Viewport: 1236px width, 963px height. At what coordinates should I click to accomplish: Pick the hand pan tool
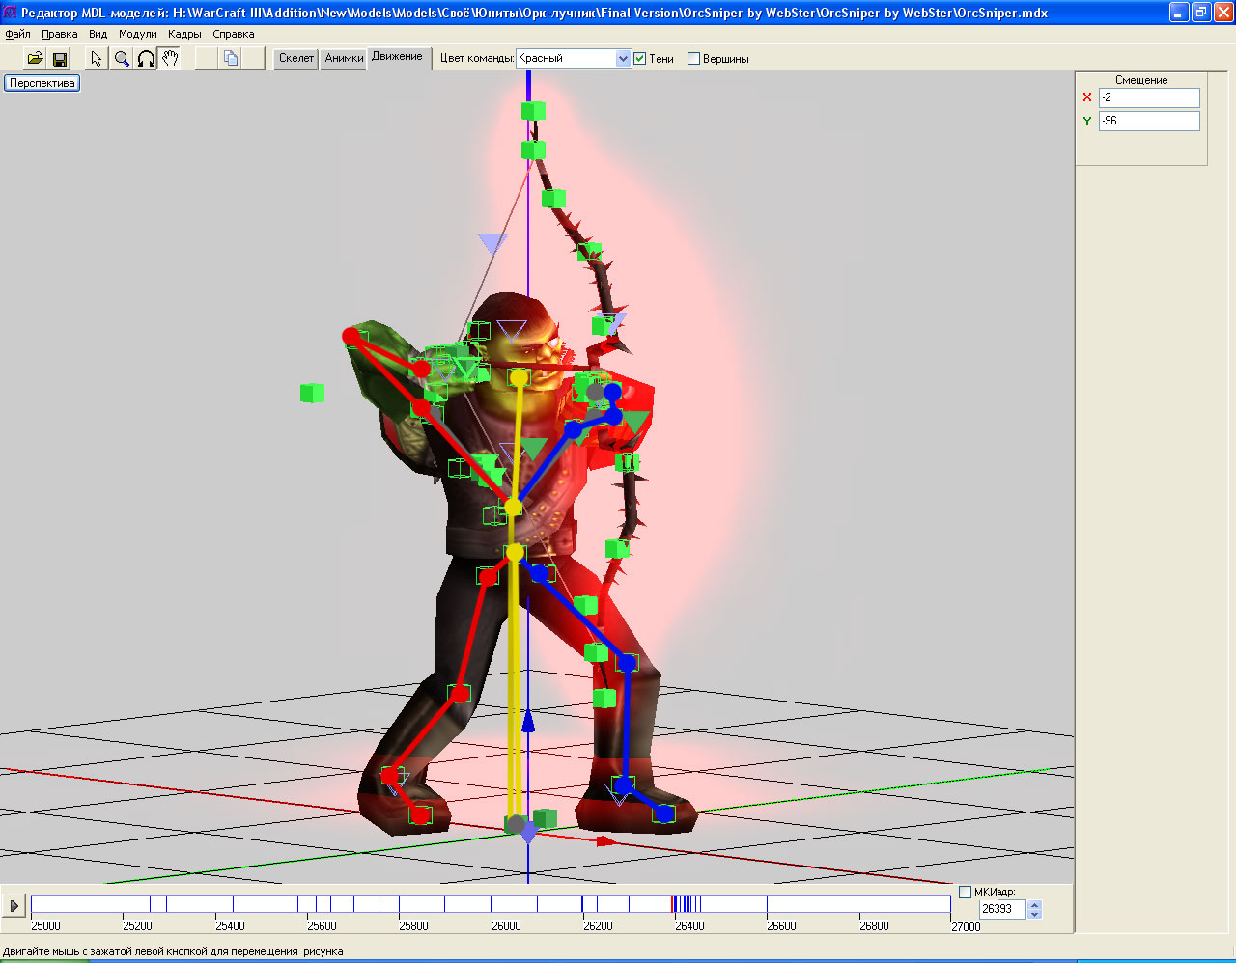(170, 59)
